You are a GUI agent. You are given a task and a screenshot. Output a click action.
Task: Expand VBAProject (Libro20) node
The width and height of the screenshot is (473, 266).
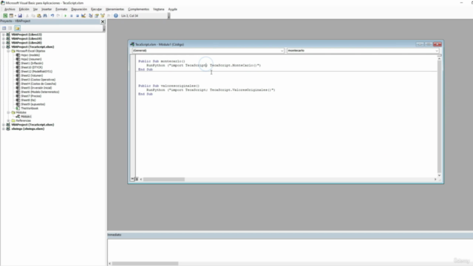4,43
